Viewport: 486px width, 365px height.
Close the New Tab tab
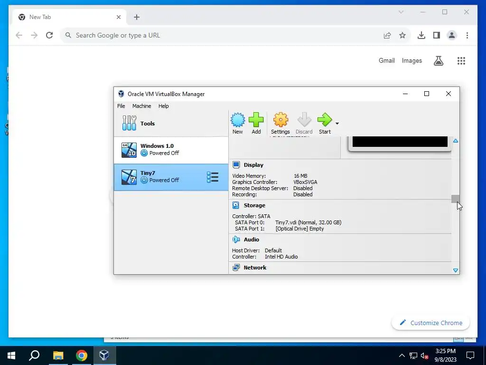[x=118, y=17]
